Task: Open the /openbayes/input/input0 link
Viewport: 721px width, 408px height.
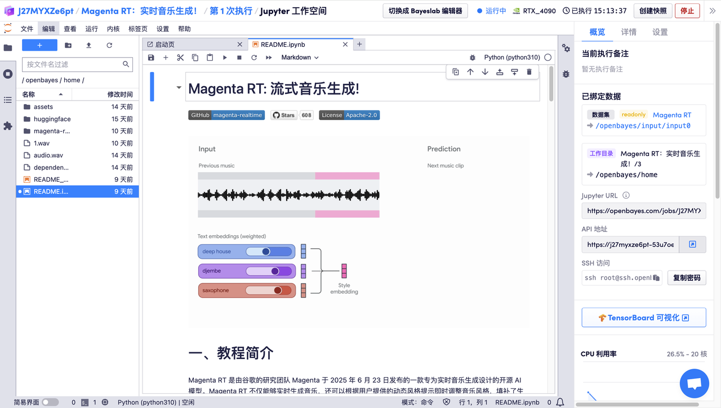Action: click(x=643, y=126)
